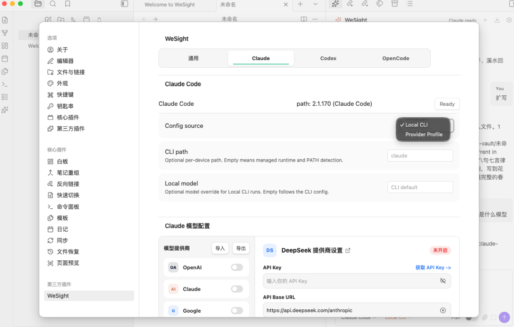Open 获取 API Key link
The image size is (514, 327).
433,267
